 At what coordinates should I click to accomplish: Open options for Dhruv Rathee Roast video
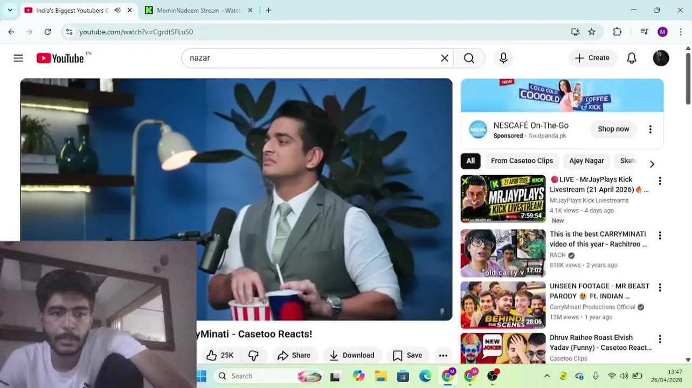[x=660, y=339]
